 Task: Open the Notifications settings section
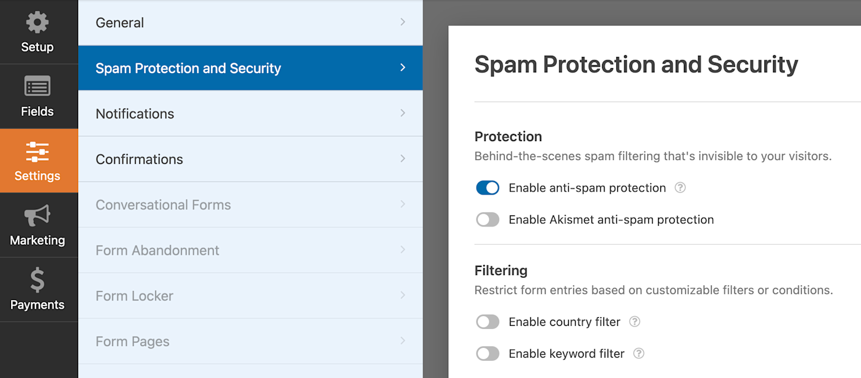[x=135, y=114]
